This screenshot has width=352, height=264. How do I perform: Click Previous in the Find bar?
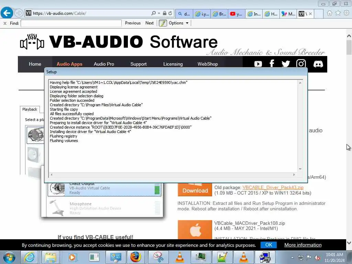click(x=133, y=23)
